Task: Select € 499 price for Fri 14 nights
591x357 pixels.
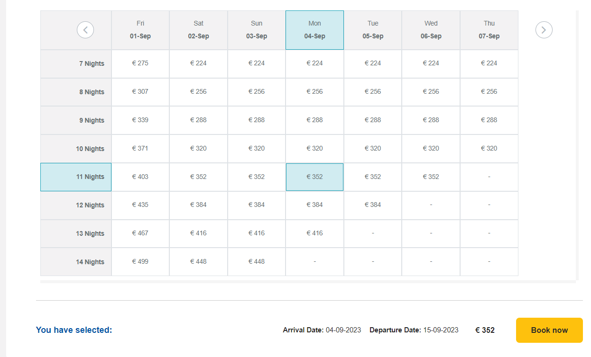Action: pos(140,261)
